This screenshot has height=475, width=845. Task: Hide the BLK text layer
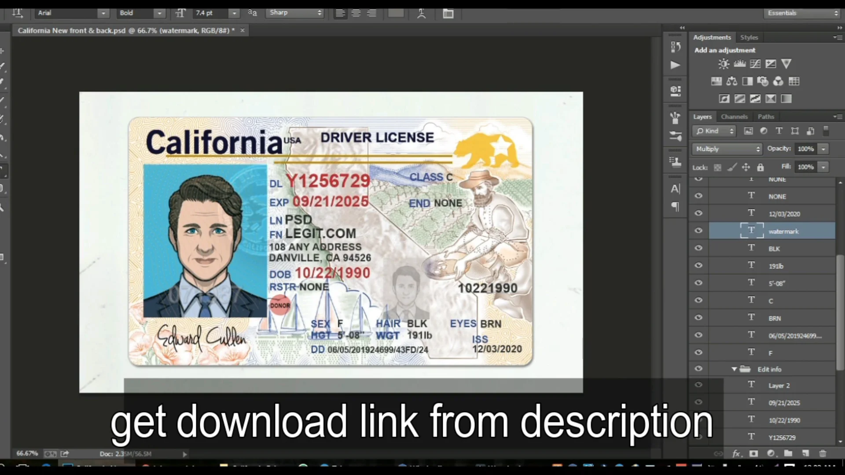click(x=698, y=248)
